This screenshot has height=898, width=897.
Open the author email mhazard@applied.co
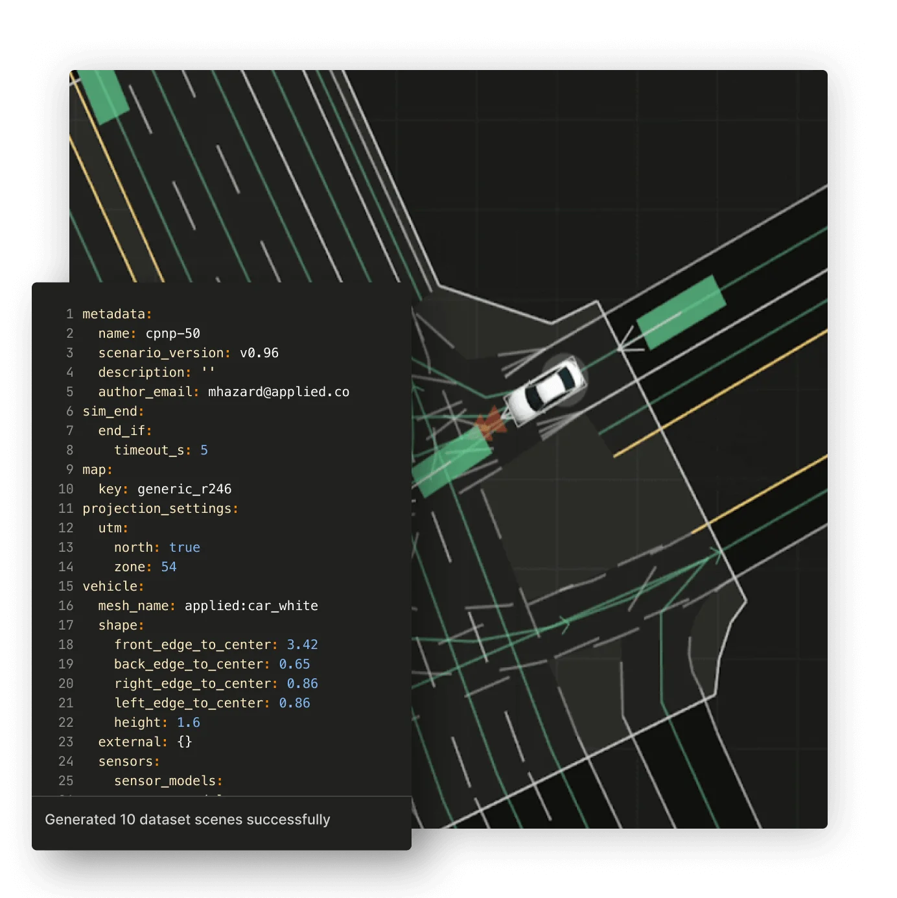tap(279, 392)
